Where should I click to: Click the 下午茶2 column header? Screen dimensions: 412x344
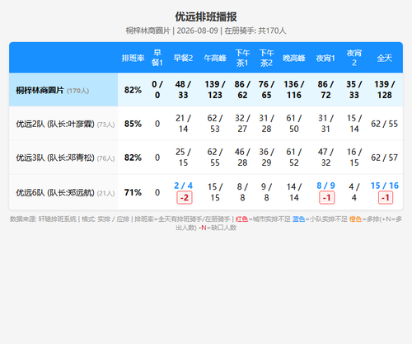266,58
